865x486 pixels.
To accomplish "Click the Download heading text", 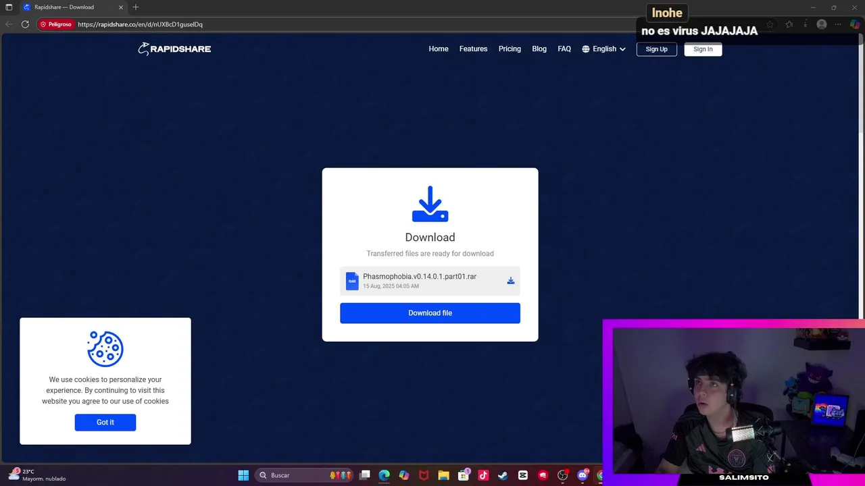I will (430, 238).
